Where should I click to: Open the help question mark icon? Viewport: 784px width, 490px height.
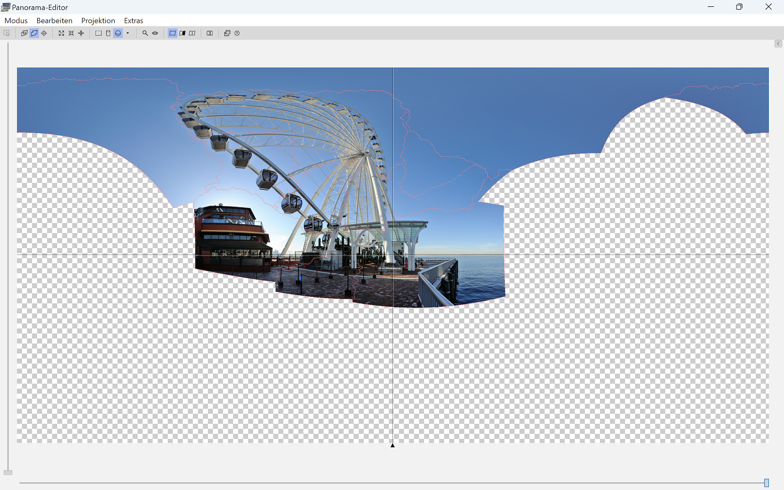237,33
